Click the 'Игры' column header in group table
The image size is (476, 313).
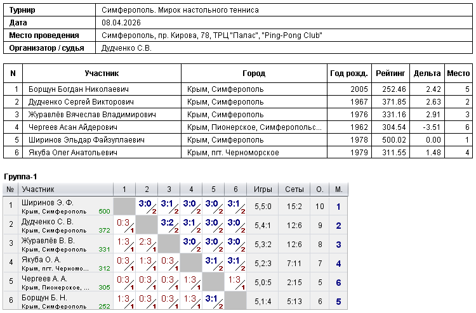click(263, 189)
